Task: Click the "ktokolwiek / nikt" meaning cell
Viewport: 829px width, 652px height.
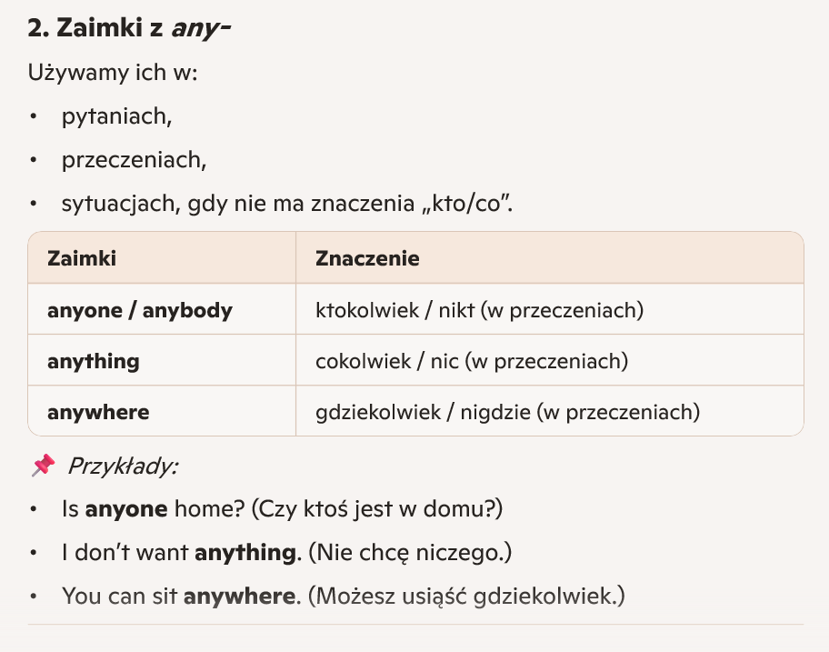Action: click(x=479, y=310)
